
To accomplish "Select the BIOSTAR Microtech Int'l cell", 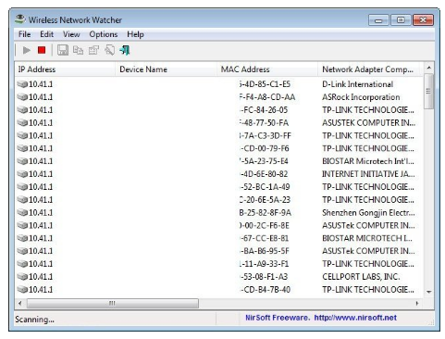I will (368, 161).
